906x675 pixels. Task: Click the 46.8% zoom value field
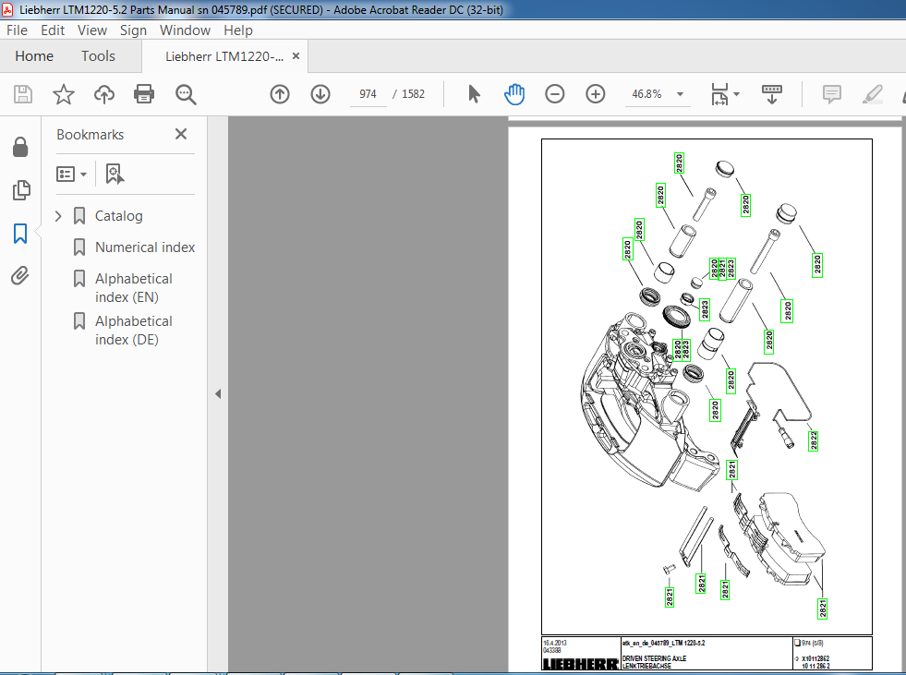pyautogui.click(x=646, y=94)
